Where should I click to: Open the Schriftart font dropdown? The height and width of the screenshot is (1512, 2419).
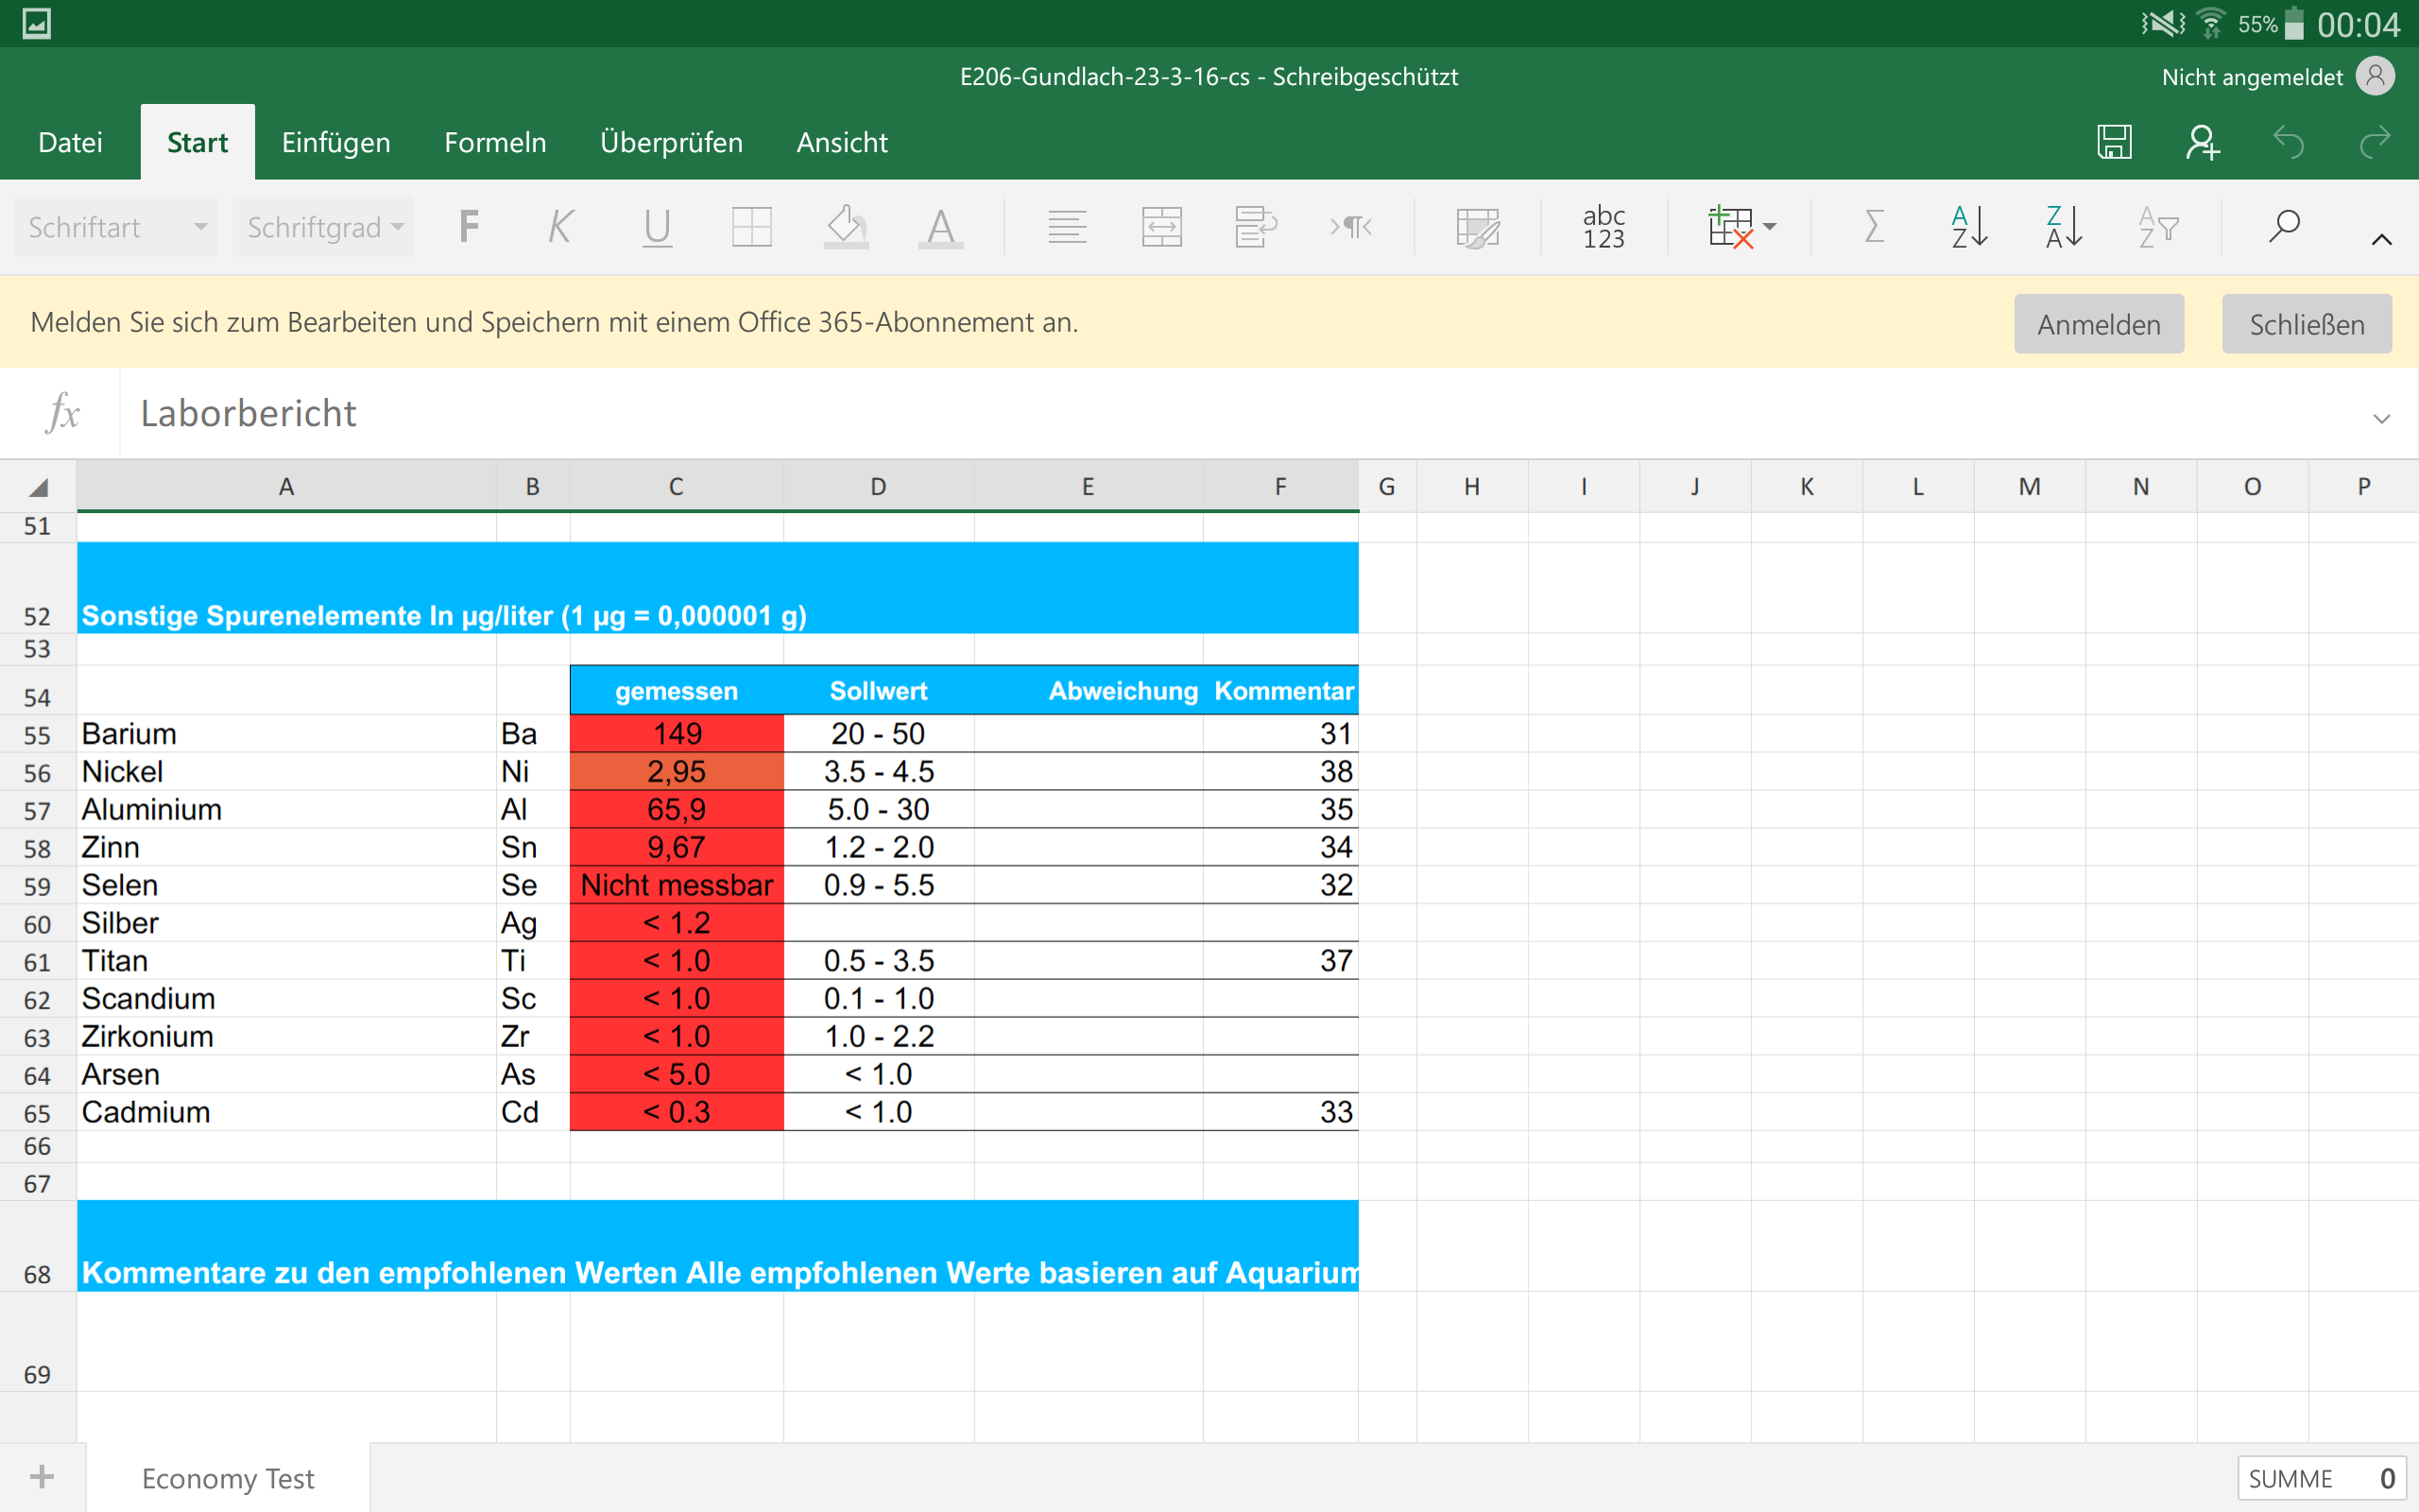click(x=116, y=227)
